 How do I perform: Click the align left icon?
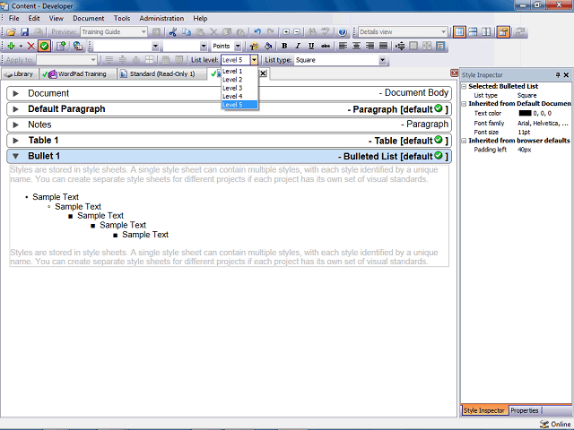click(x=343, y=46)
